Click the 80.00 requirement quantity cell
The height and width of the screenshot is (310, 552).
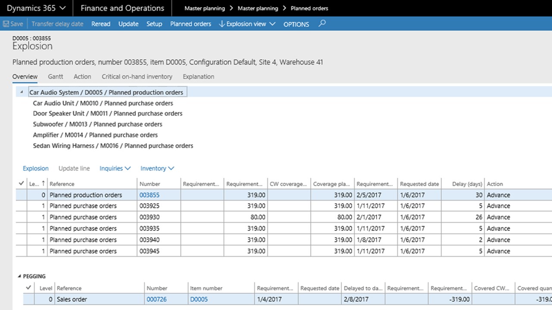click(246, 217)
